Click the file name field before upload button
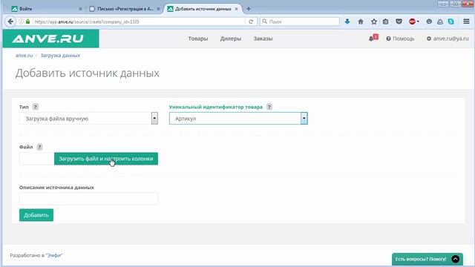The width and height of the screenshot is (475, 267). [x=36, y=159]
